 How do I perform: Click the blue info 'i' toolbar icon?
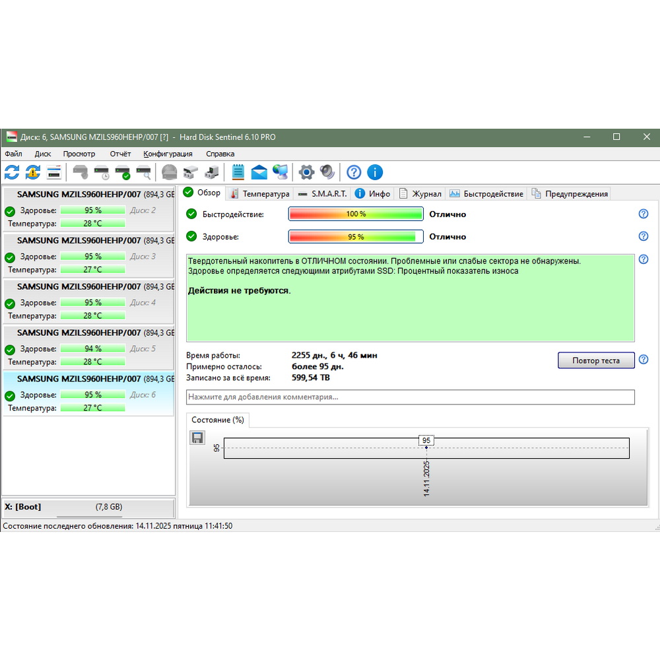pyautogui.click(x=375, y=173)
